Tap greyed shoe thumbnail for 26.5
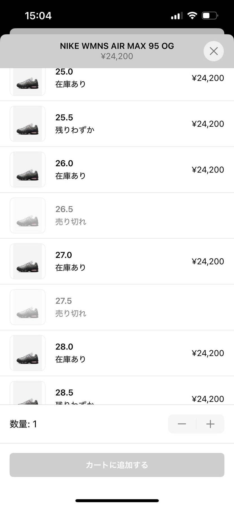 28,215
